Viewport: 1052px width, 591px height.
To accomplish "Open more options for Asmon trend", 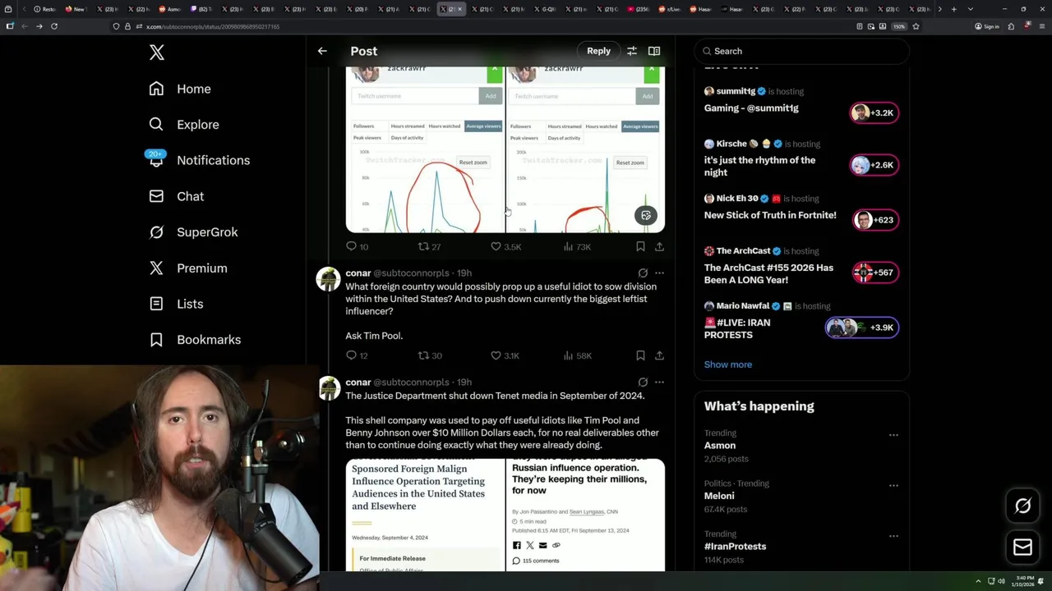I will point(893,435).
